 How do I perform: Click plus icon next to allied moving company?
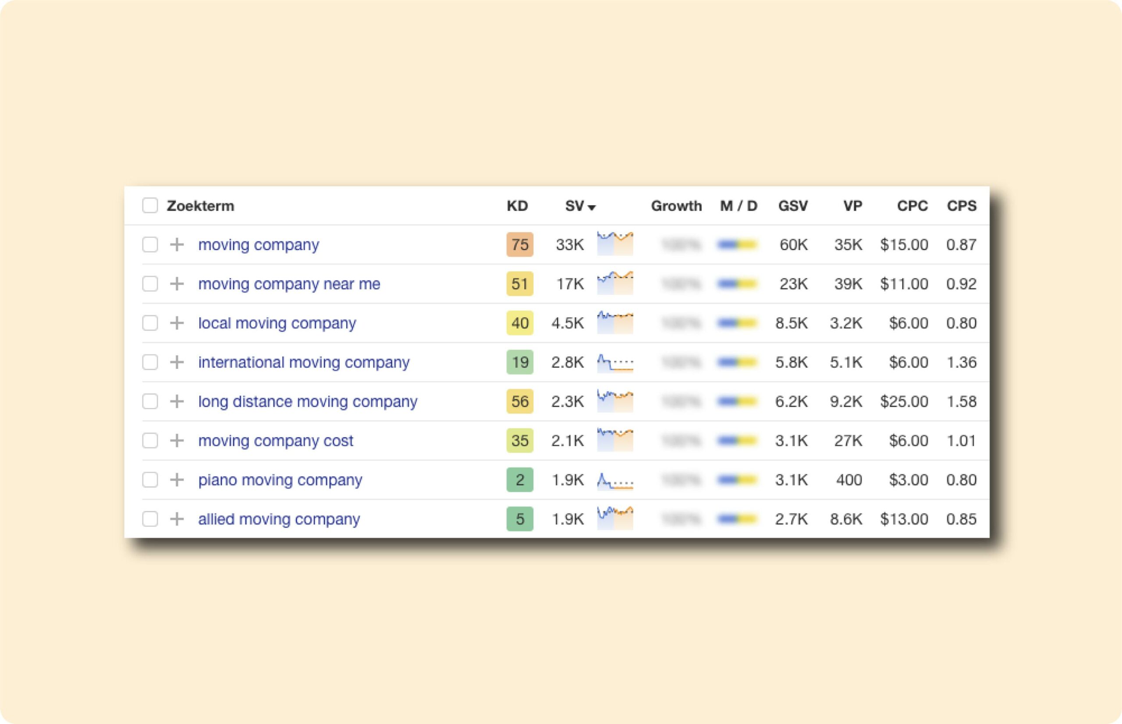(177, 519)
